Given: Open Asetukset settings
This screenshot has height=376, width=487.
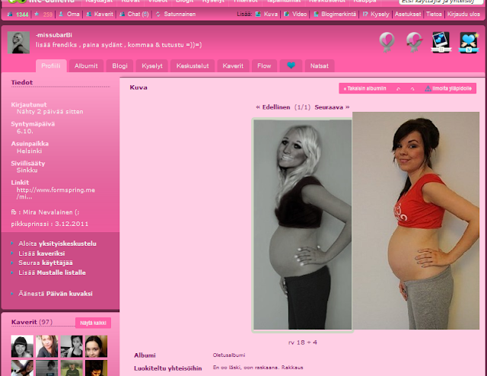Looking at the screenshot, I should pyautogui.click(x=408, y=14).
